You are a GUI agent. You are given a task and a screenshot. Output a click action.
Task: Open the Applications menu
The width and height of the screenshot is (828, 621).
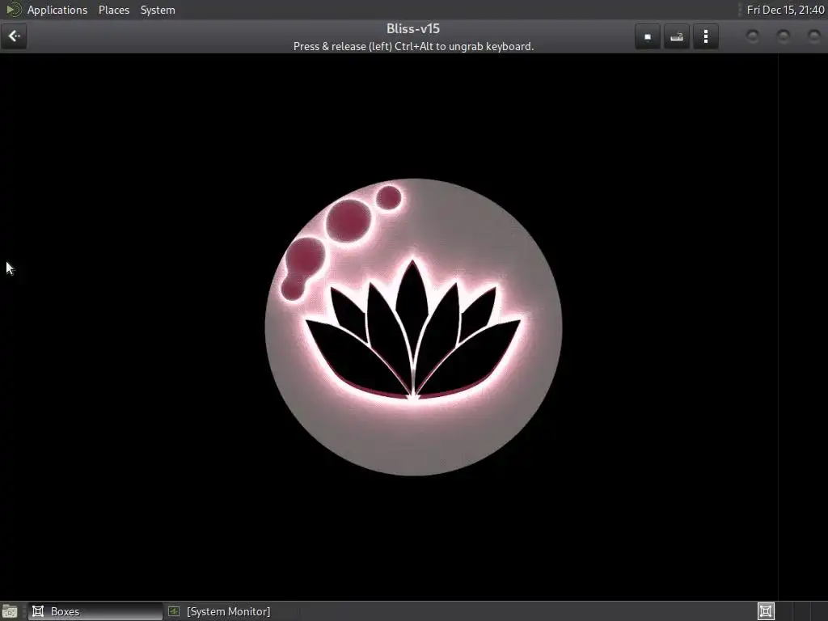point(57,10)
